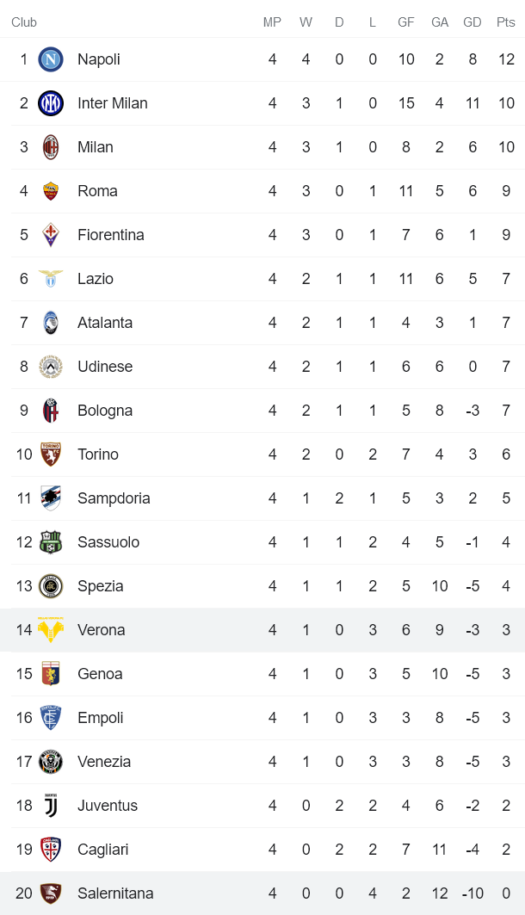Click the Salernitana team name
525x915 pixels.
pyautogui.click(x=115, y=893)
